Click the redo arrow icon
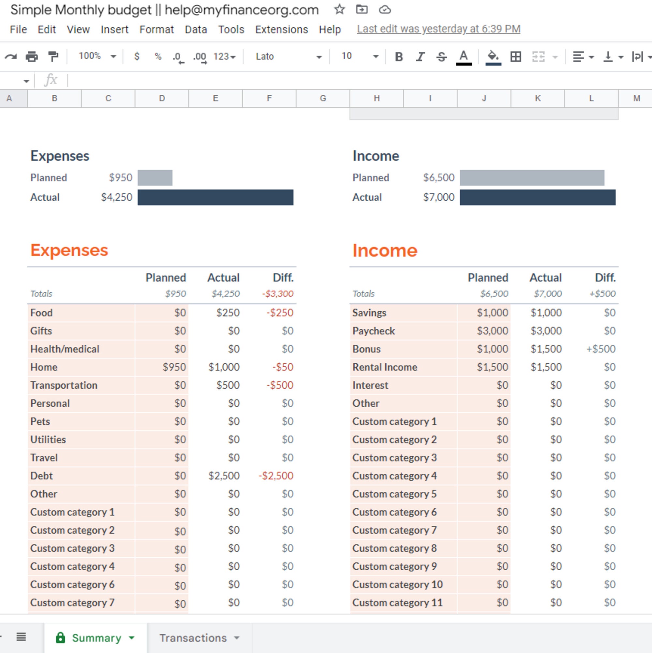The height and width of the screenshot is (653, 652). point(10,56)
